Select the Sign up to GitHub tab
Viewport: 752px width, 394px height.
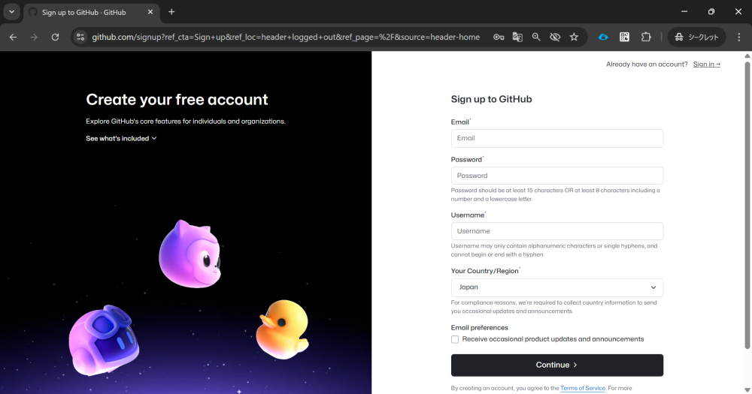(x=90, y=12)
